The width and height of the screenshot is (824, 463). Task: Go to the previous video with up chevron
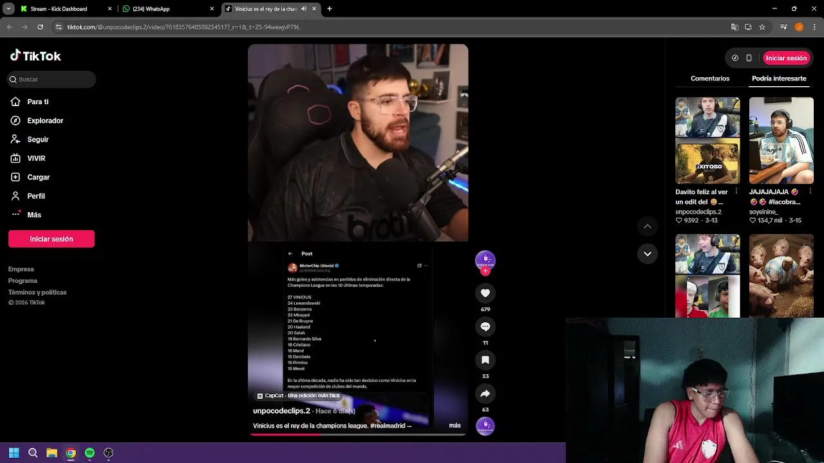[x=648, y=226]
